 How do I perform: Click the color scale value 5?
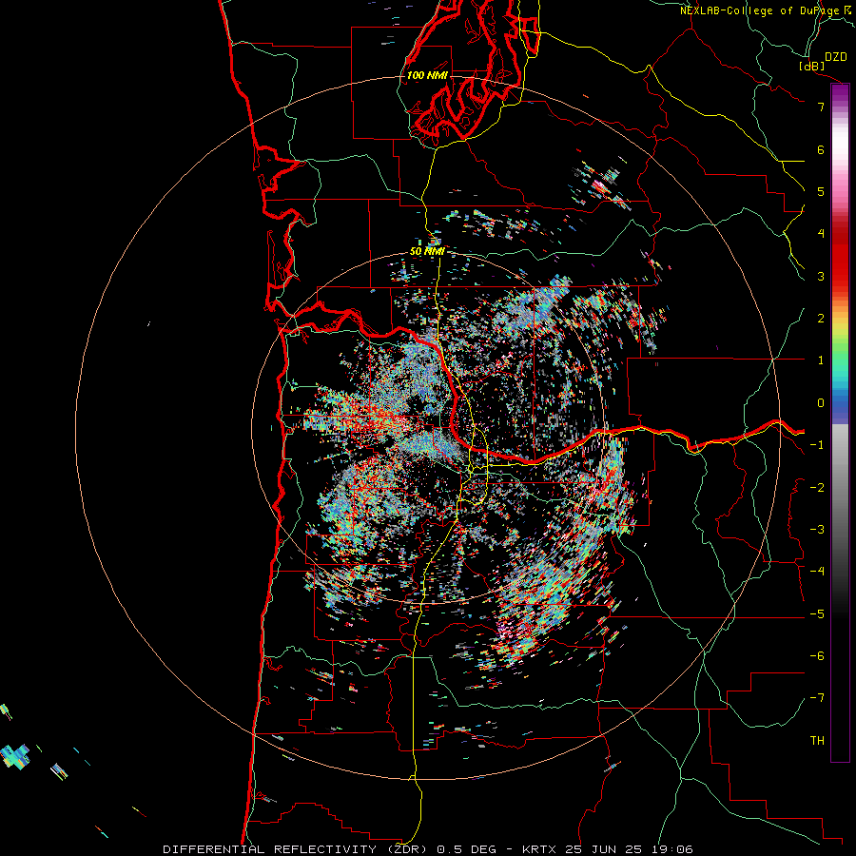click(x=821, y=191)
